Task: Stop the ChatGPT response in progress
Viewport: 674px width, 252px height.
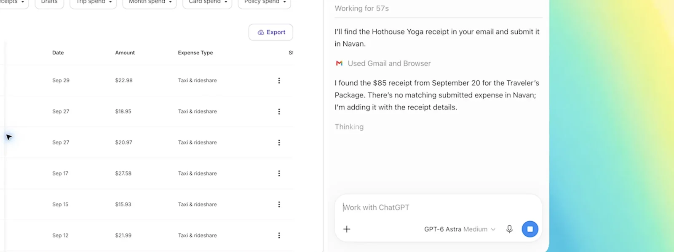Action: click(530, 229)
